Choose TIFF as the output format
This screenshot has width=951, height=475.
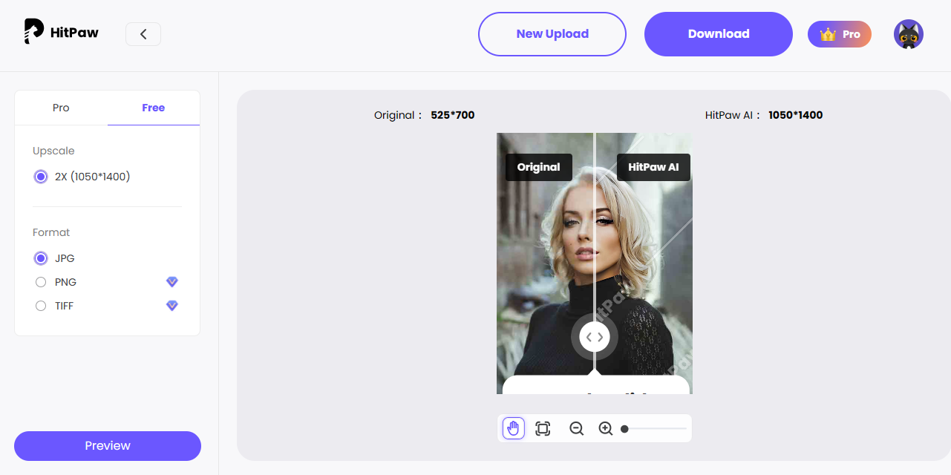(41, 306)
